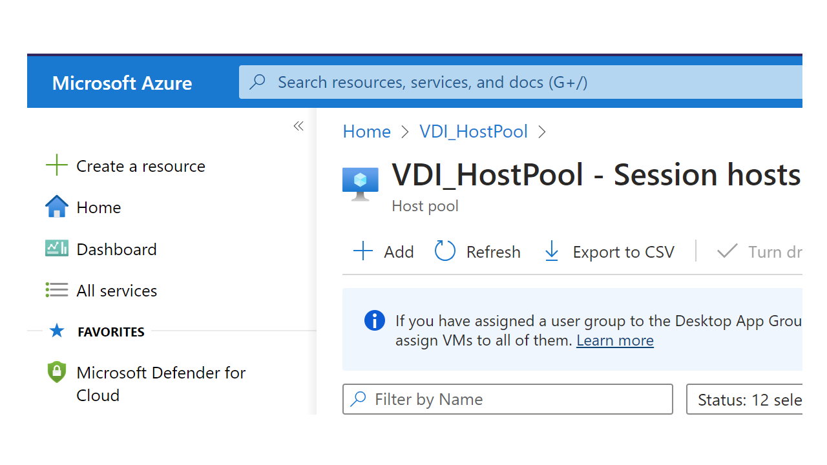827x465 pixels.
Task: Open the Learn more link
Action: (x=614, y=340)
